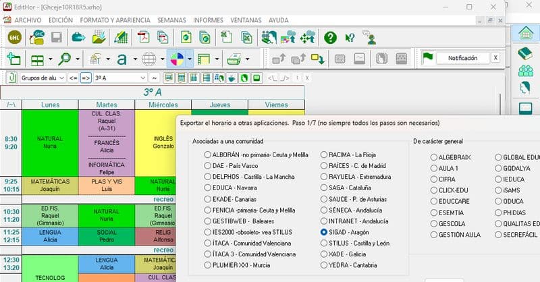This screenshot has height=282, width=540.
Task: Click the cloud sync arrows icon
Action: (x=308, y=37)
